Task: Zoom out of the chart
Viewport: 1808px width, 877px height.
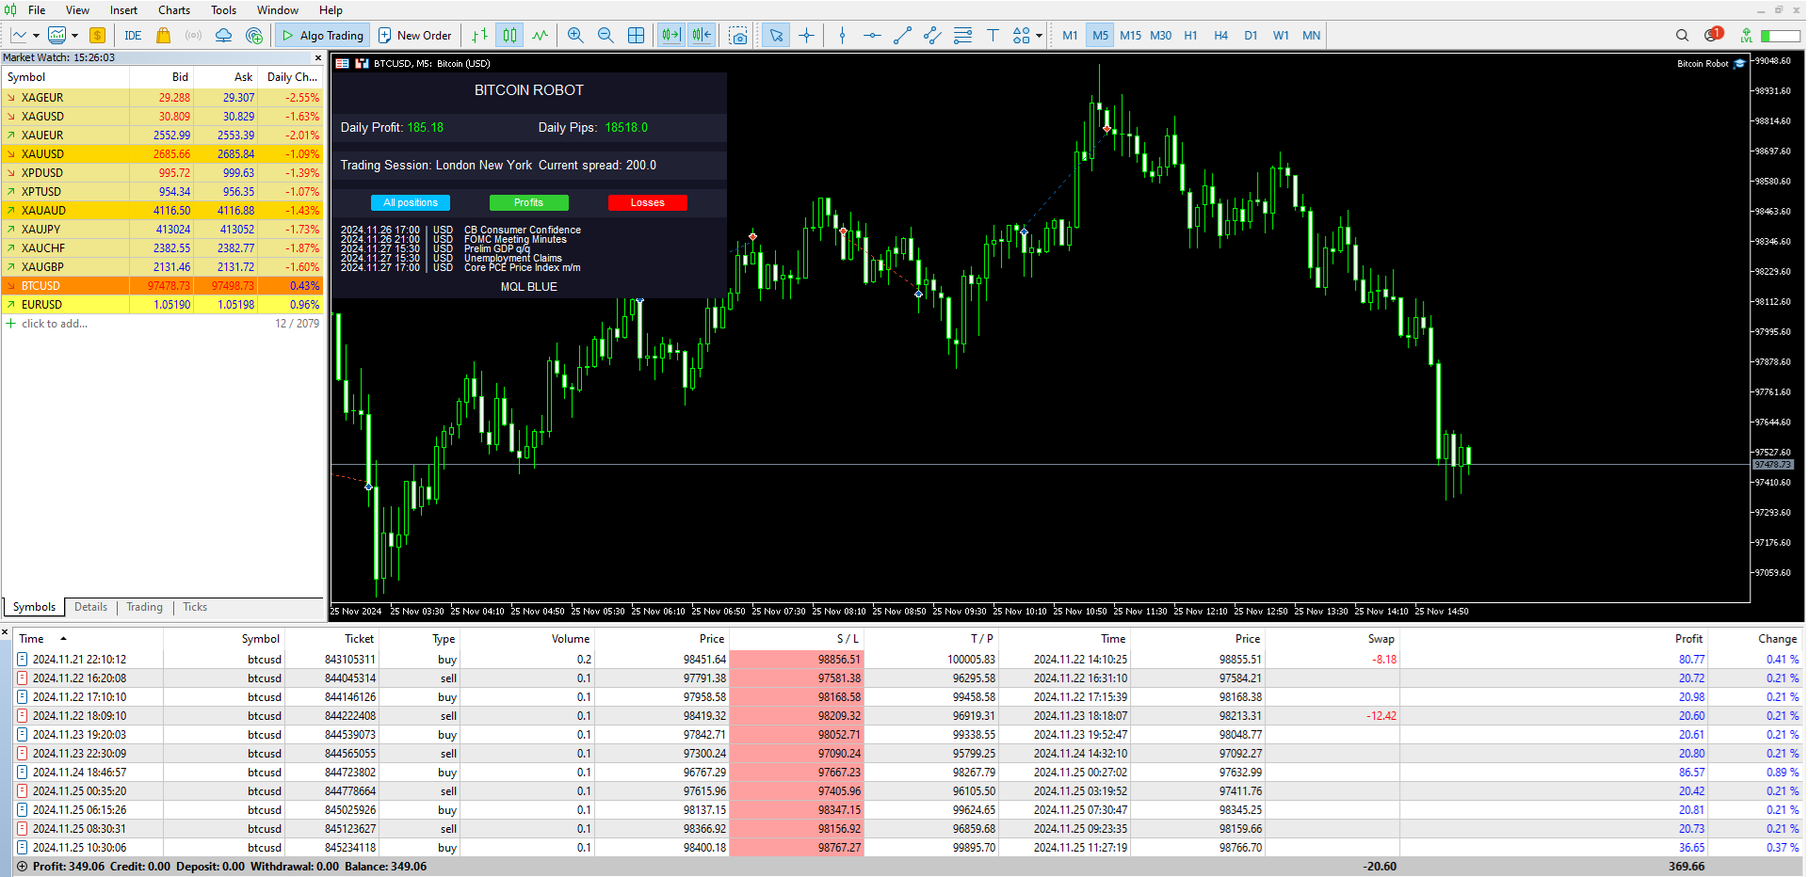Action: click(605, 36)
